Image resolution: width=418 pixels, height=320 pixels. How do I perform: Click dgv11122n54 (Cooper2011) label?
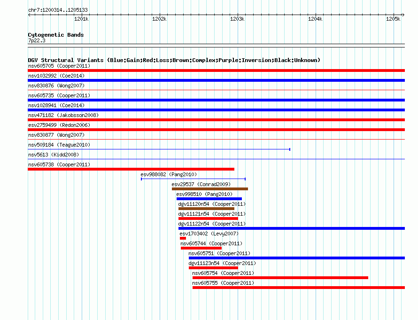[x=212, y=224]
